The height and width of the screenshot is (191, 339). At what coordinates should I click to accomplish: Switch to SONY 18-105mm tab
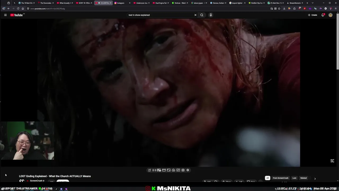(x=84, y=3)
